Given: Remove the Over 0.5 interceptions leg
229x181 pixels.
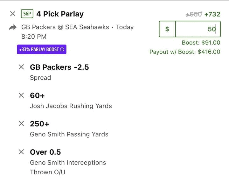Looking at the screenshot, I should pyautogui.click(x=21, y=152).
